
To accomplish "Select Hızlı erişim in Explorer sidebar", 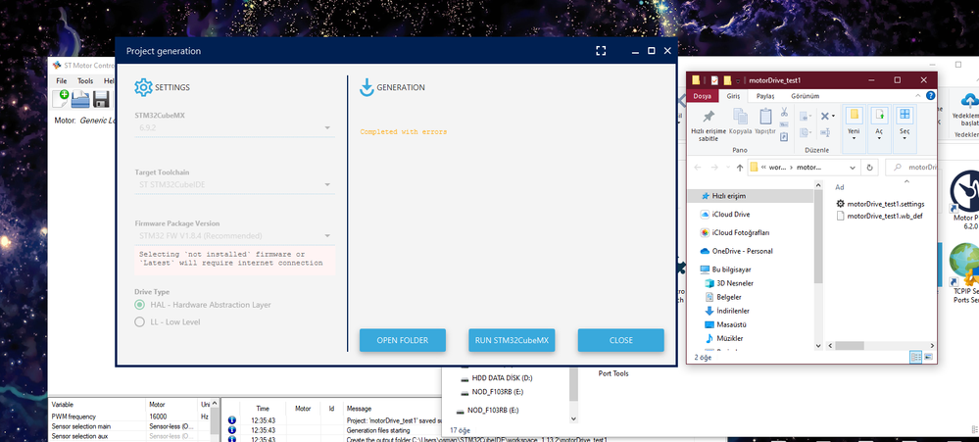I will coord(750,196).
